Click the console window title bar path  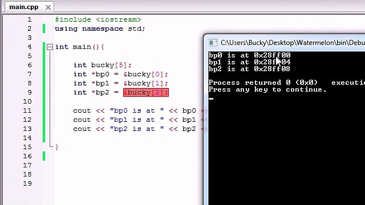tap(293, 43)
